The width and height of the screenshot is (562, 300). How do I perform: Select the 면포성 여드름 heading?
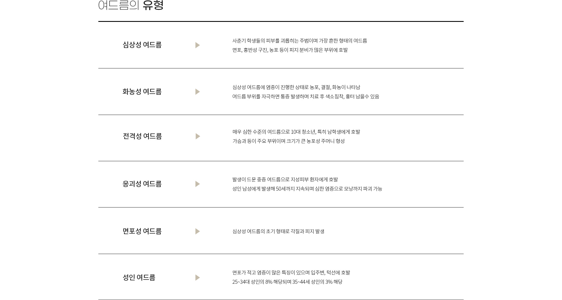point(142,231)
